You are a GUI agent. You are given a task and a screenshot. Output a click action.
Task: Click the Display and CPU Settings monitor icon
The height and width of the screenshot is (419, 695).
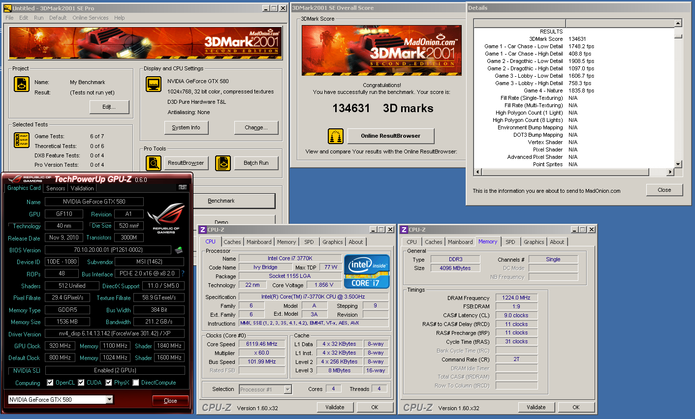click(x=154, y=84)
